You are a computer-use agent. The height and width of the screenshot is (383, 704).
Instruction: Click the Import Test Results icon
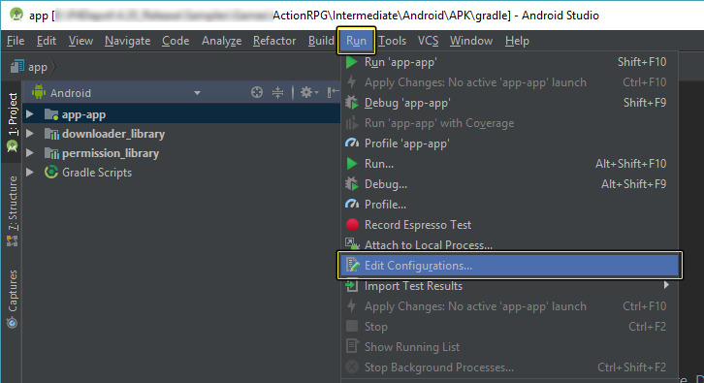coord(352,286)
